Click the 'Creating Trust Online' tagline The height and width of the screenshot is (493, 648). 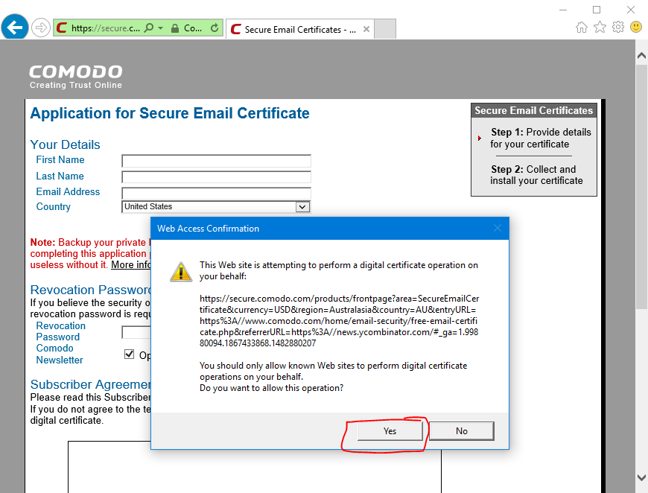click(x=76, y=85)
